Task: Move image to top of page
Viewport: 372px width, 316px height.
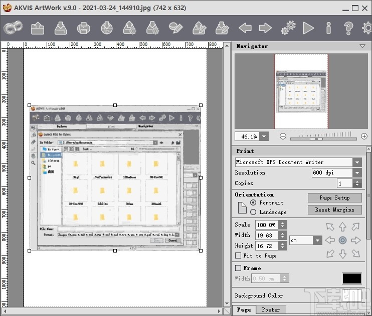Action: 342,226
